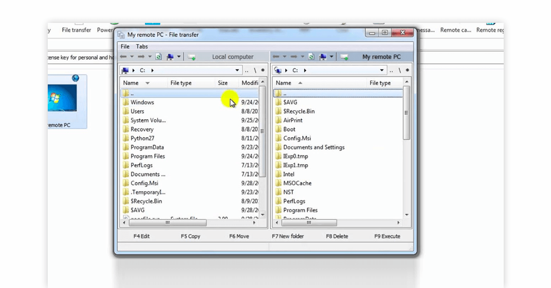This screenshot has height=288, width=551.
Task: Select the IExp0.tmp folder in right pane
Action: pos(296,156)
